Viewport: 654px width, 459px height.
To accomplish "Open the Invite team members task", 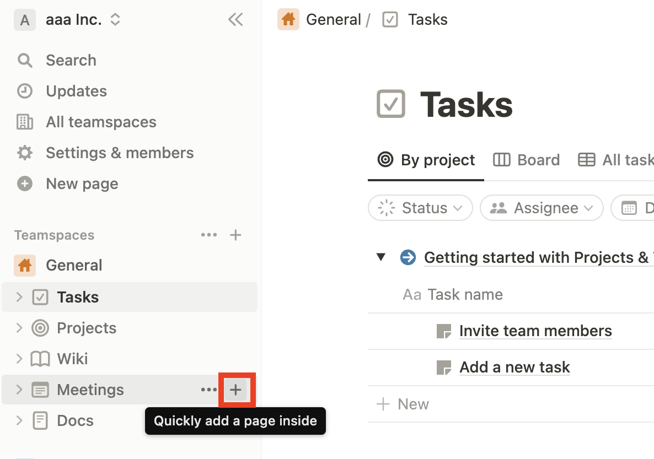I will click(535, 331).
